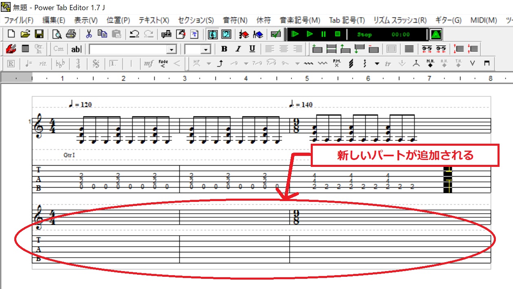Toggle bold text formatting
Viewport: 513px width, 289px height.
225,49
